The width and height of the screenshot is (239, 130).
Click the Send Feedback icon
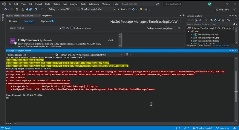click(x=234, y=10)
